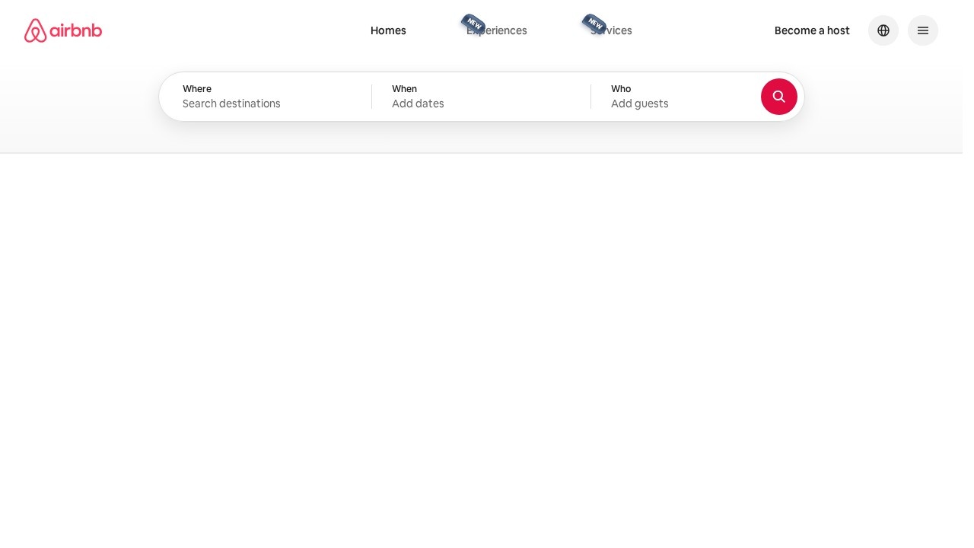The height and width of the screenshot is (548, 974).
Task: Click the When label in search bar
Action: pyautogui.click(x=404, y=89)
